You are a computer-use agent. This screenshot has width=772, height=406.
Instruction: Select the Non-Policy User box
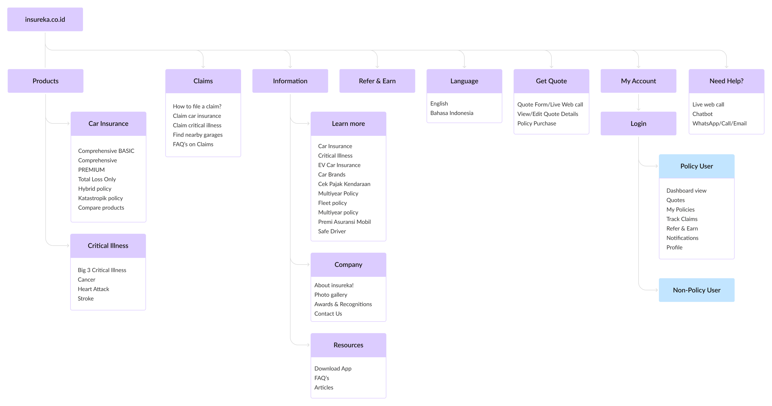tap(696, 290)
